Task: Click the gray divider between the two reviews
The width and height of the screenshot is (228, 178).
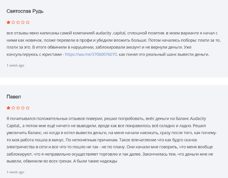Action: (114, 81)
